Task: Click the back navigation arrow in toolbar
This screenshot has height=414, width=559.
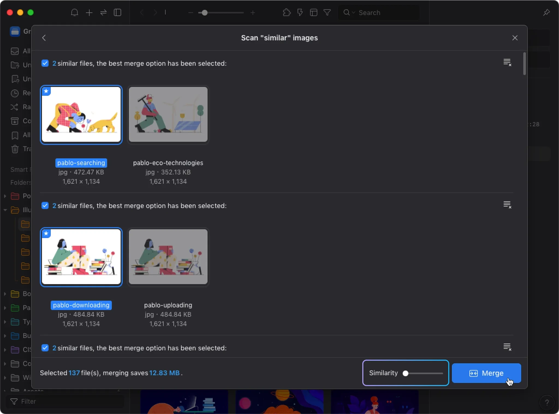Action: click(x=142, y=13)
